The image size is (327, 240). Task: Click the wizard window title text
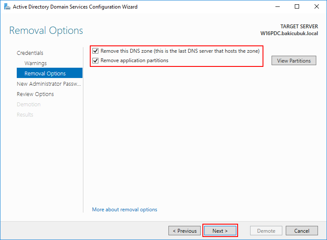[x=75, y=7]
